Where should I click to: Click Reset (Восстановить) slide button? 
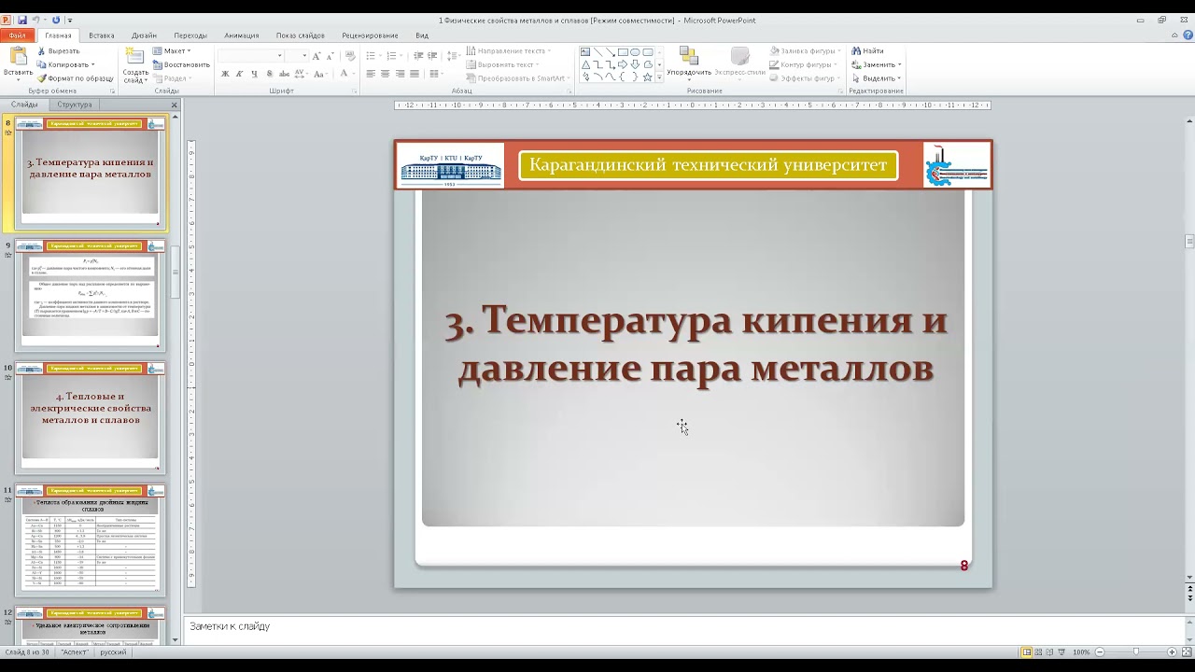tap(181, 65)
